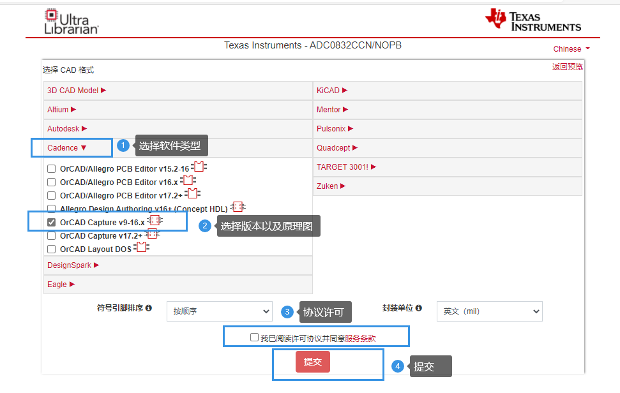620x393 pixels.
Task: Open the symbol icon beside OrCAD Capture v9-16.x
Action: [x=155, y=220]
